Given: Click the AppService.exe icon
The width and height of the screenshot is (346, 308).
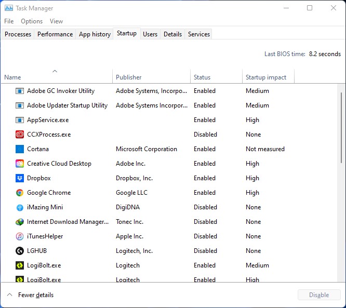Looking at the screenshot, I should tap(20, 120).
